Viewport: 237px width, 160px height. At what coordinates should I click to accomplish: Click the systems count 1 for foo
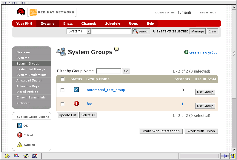[182, 104]
